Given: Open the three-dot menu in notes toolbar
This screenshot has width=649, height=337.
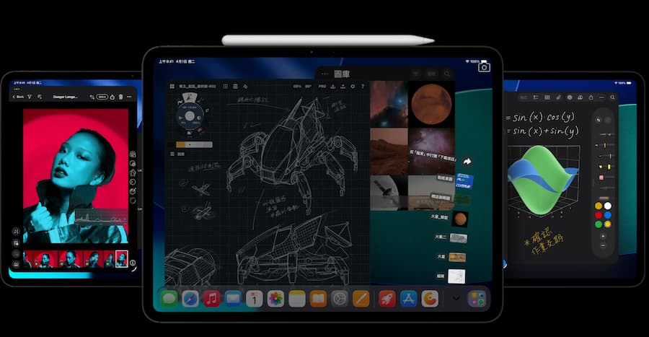Looking at the screenshot, I should pyautogui.click(x=601, y=97).
